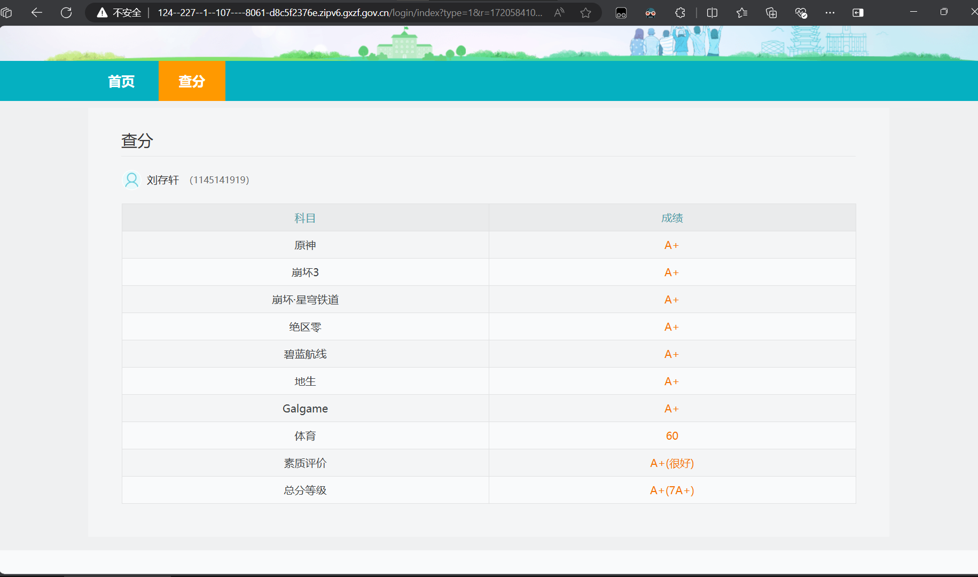
Task: Click the 查分 page heading
Action: click(x=137, y=141)
